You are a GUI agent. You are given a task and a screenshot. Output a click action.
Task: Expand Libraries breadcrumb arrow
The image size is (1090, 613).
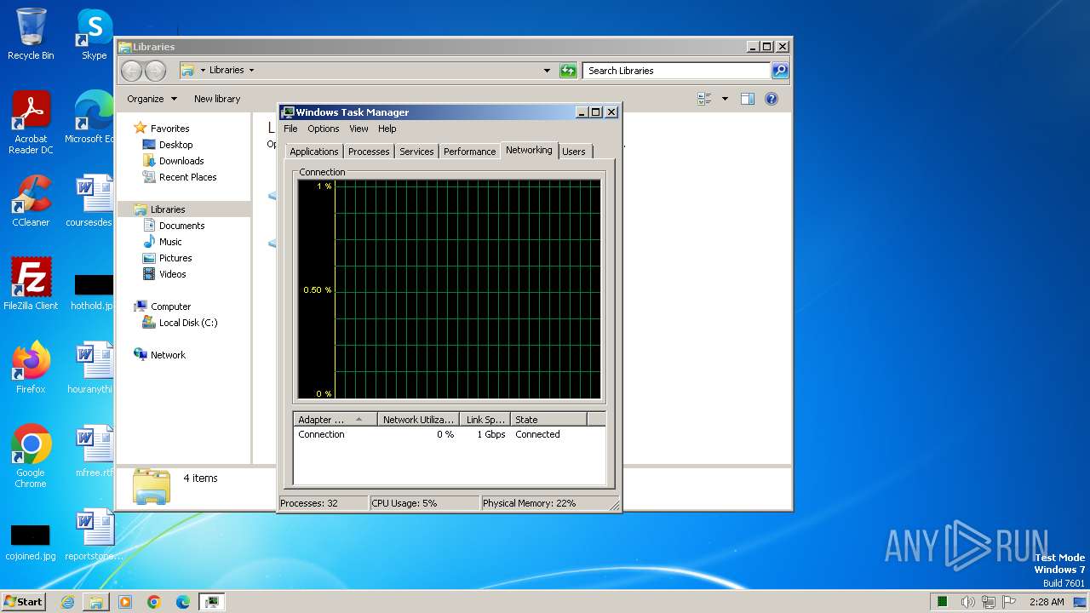[x=251, y=71]
